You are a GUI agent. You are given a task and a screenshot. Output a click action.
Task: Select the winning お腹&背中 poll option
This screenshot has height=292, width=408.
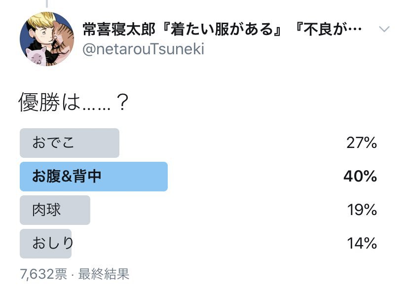coord(93,176)
